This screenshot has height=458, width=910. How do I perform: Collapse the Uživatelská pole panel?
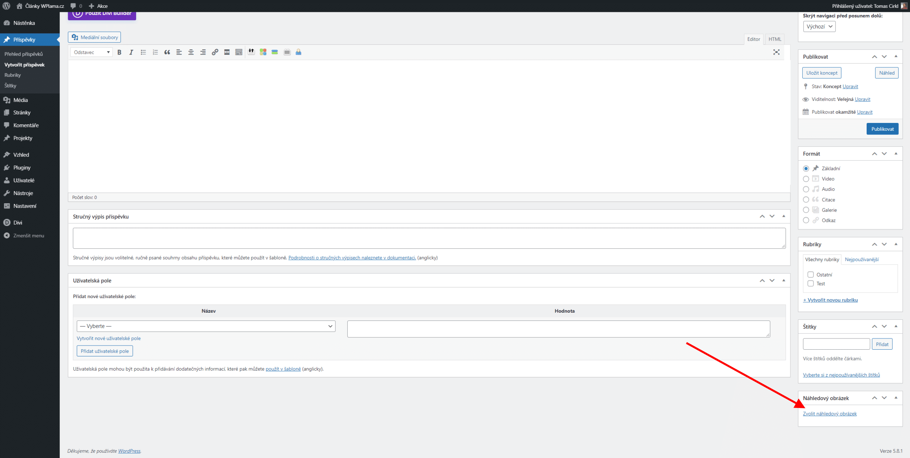pyautogui.click(x=784, y=280)
